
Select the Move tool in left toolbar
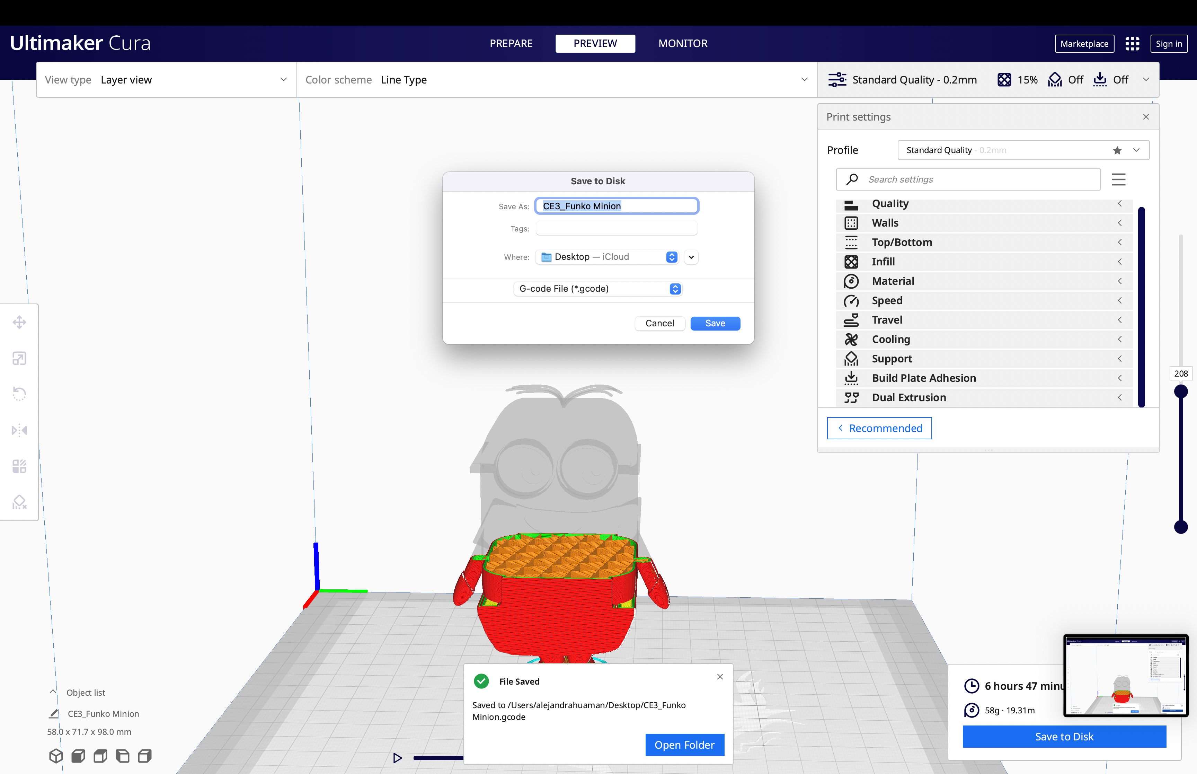pyautogui.click(x=19, y=322)
